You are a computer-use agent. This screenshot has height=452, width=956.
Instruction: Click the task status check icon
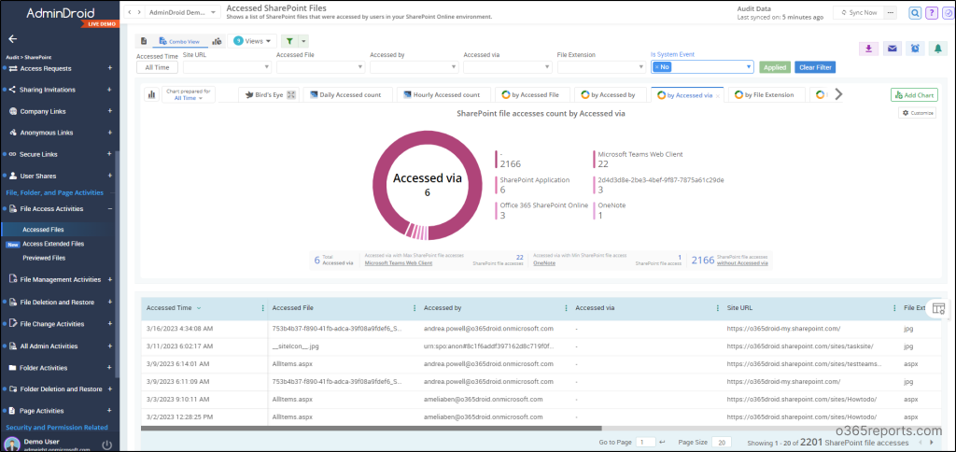949,13
